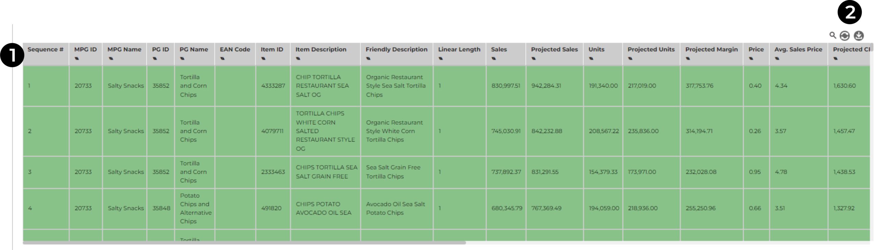The image size is (878, 250).
Task: Click the filter icon under Projected Sales
Action: (534, 59)
